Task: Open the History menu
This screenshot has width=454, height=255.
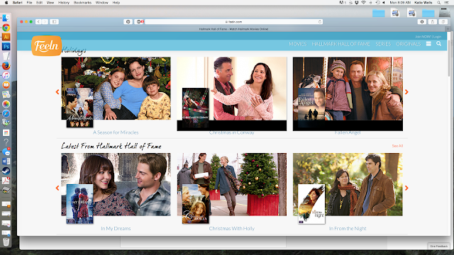Action: coord(64,2)
